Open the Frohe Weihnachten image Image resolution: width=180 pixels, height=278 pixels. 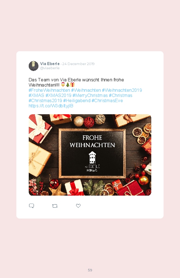pyautogui.click(x=90, y=155)
